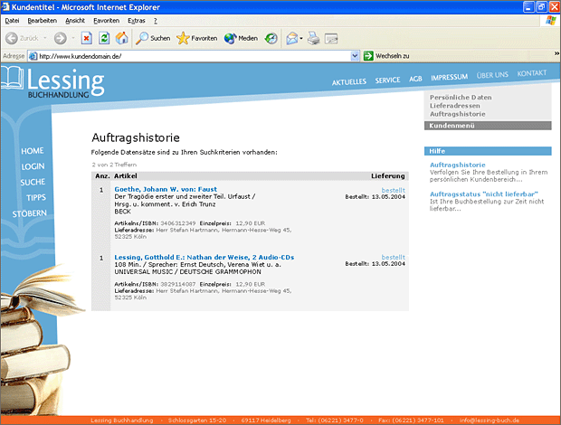This screenshot has width=561, height=425.
Task: Click the address URL input field
Action: pos(195,56)
